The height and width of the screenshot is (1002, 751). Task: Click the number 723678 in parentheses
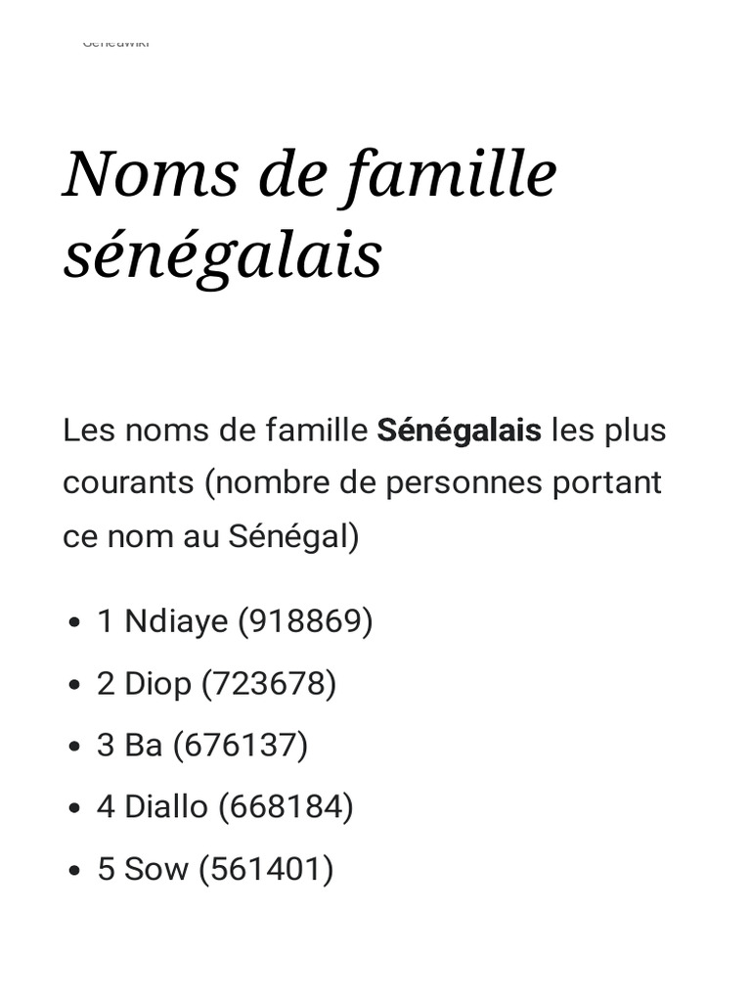269,684
